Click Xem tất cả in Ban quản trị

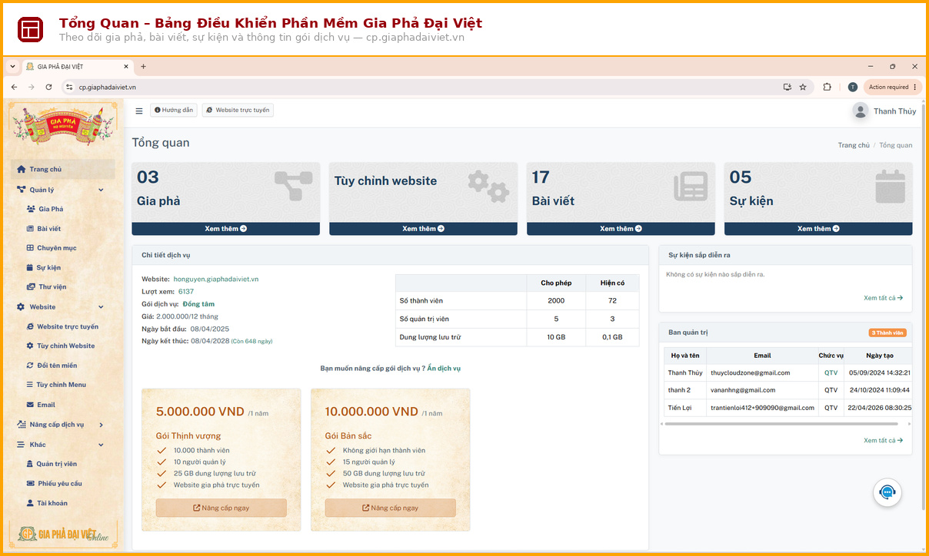coord(883,441)
